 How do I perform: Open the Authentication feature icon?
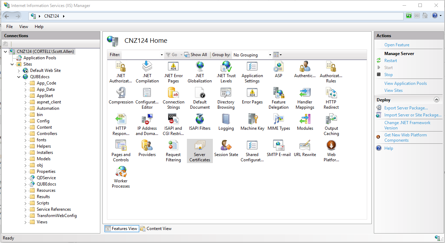(x=305, y=69)
